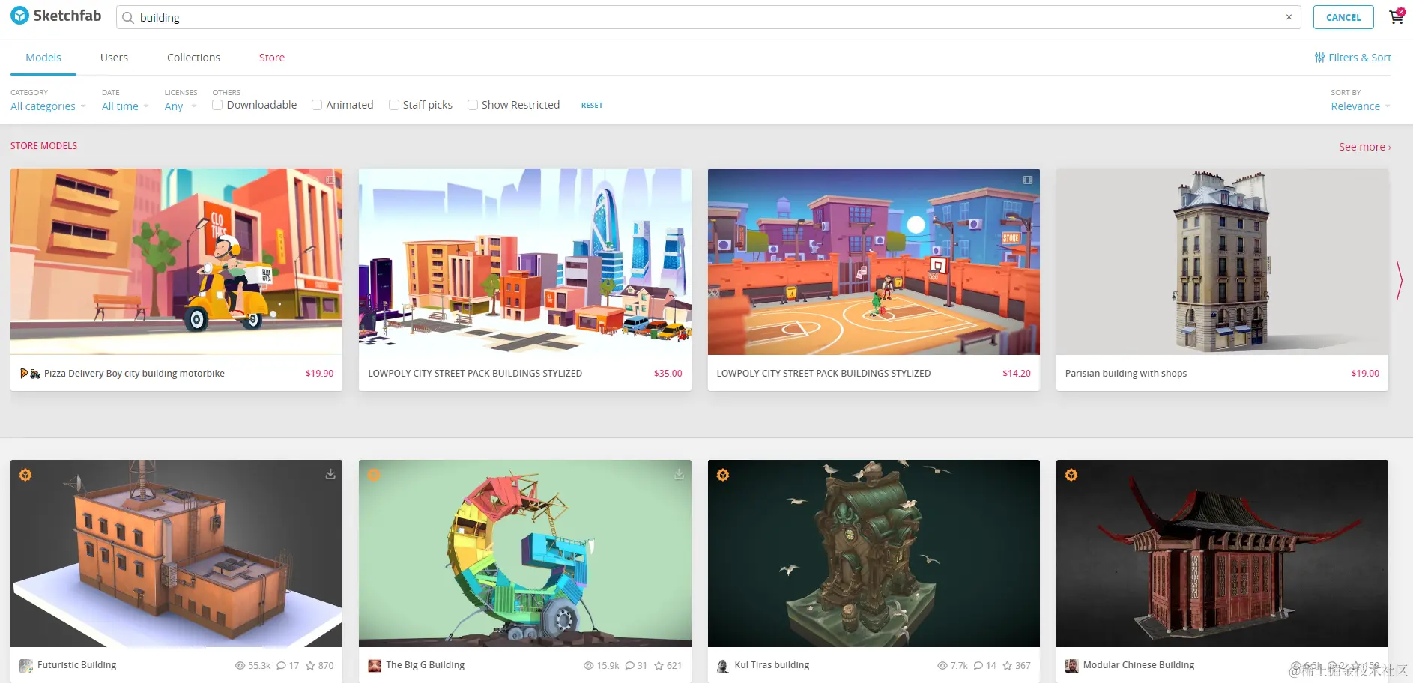Switch to the Models tab
The image size is (1413, 683).
tap(43, 58)
